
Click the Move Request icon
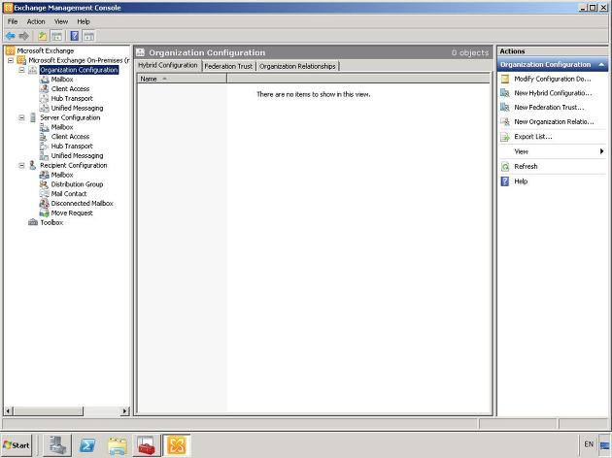tap(44, 213)
